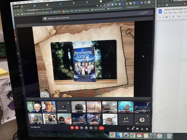The height and width of the screenshot is (140, 187).
Task: Open the View menu in Google Docs
Action: pos(175,12)
